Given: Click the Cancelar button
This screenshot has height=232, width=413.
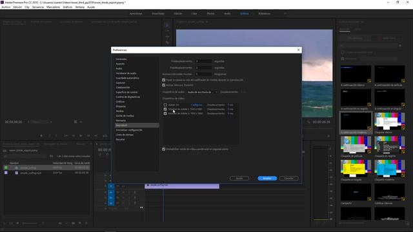Looking at the screenshot, I should tap(288, 179).
